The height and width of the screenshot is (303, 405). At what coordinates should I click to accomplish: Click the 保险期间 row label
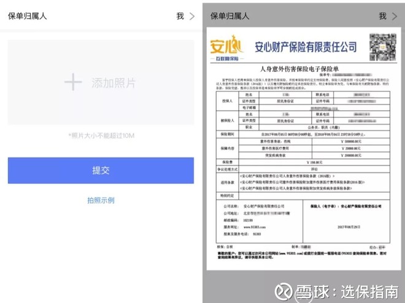click(x=227, y=134)
